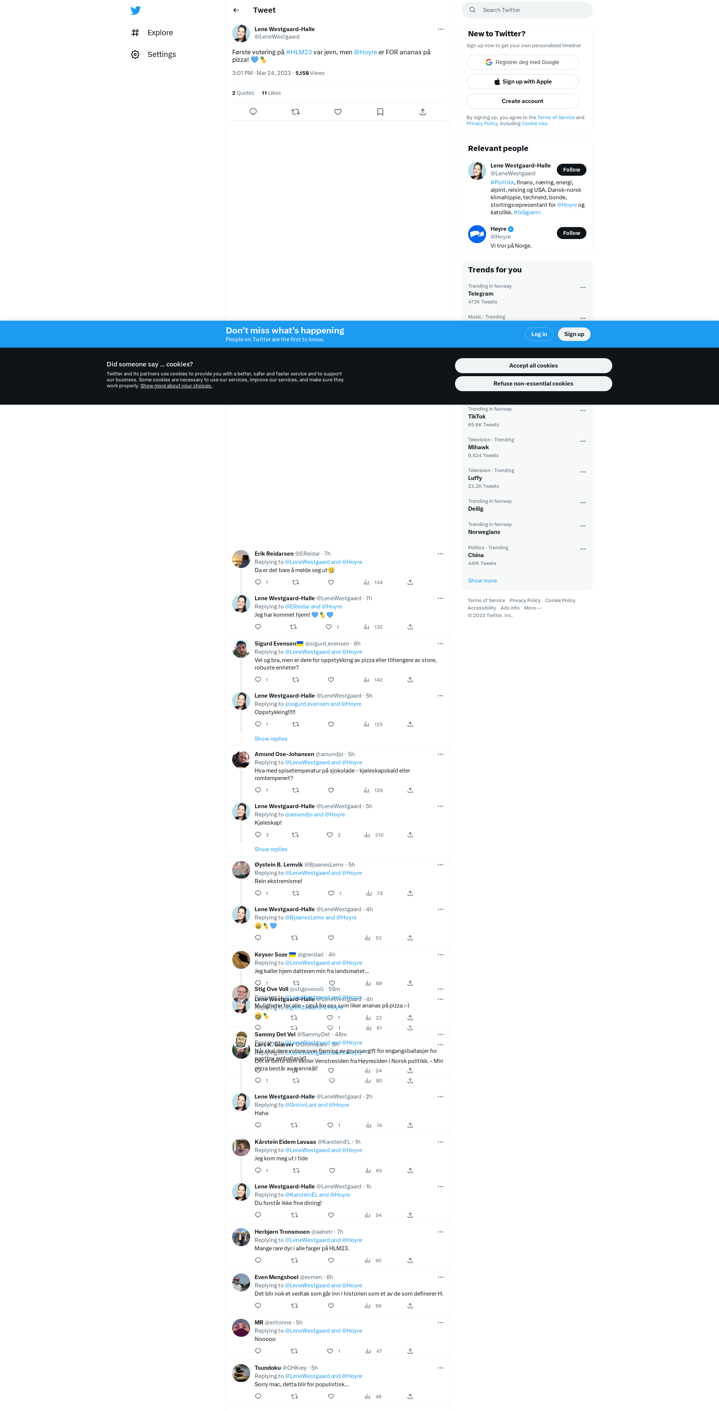
Task: Follow the Høyre account
Action: [x=571, y=233]
